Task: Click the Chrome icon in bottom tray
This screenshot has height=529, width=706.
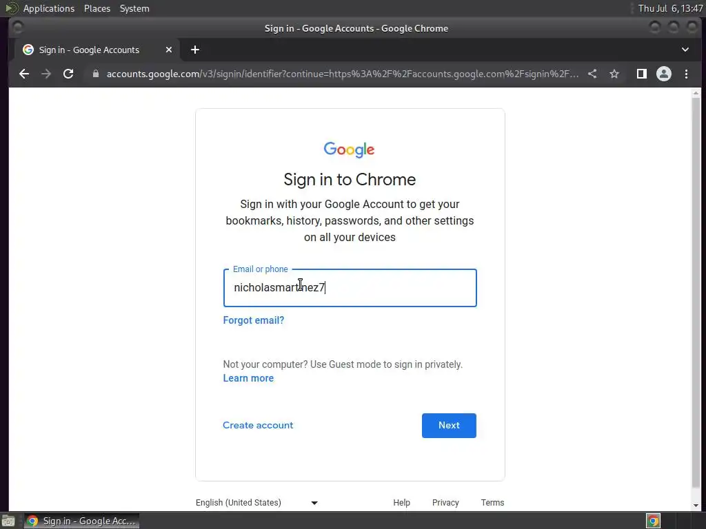Action: click(653, 521)
